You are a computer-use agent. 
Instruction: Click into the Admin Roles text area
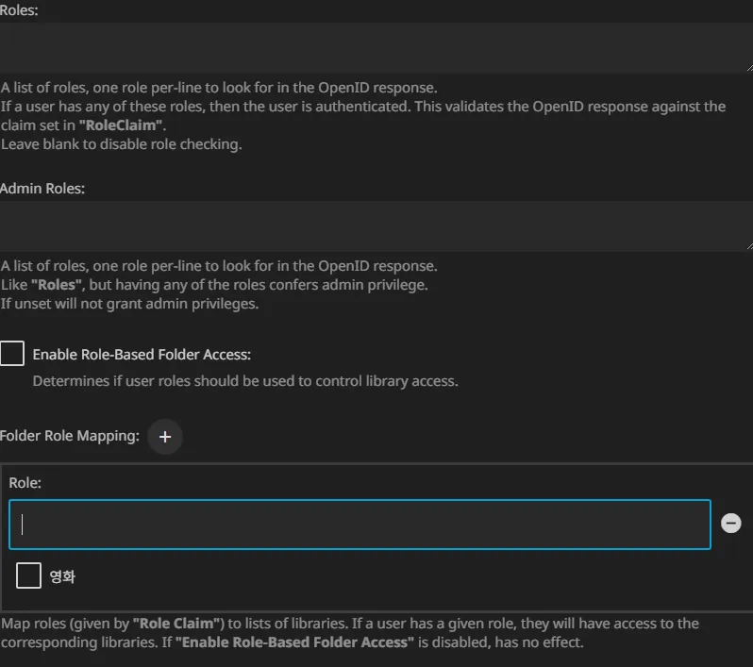[376, 225]
